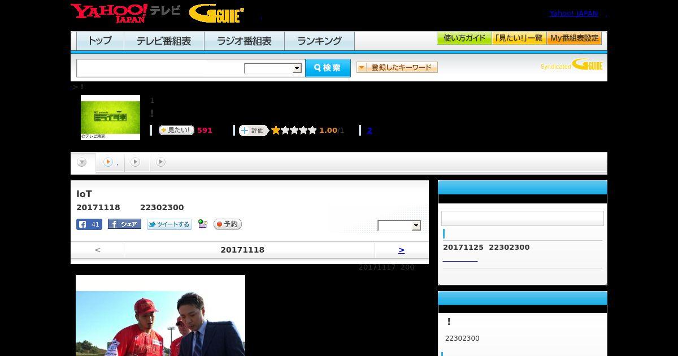This screenshot has height=356, width=678.
Task: Focus the program search text field
Action: pos(160,68)
